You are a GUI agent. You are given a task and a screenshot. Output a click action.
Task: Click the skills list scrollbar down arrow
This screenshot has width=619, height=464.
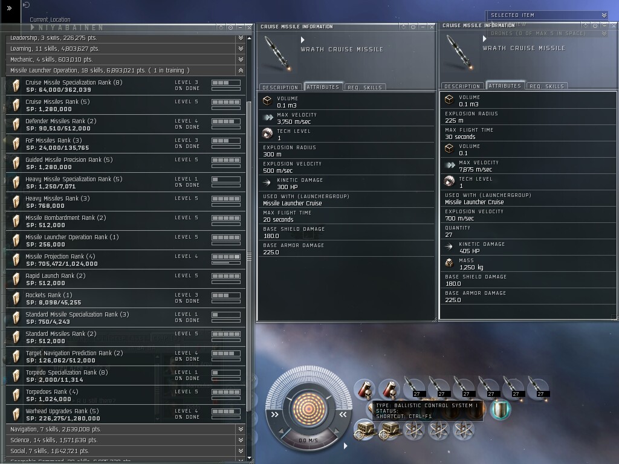click(249, 458)
